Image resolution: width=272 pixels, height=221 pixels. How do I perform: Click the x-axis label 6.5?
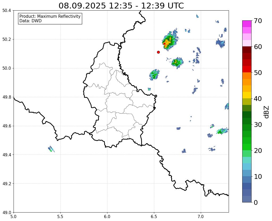[x=154, y=216]
